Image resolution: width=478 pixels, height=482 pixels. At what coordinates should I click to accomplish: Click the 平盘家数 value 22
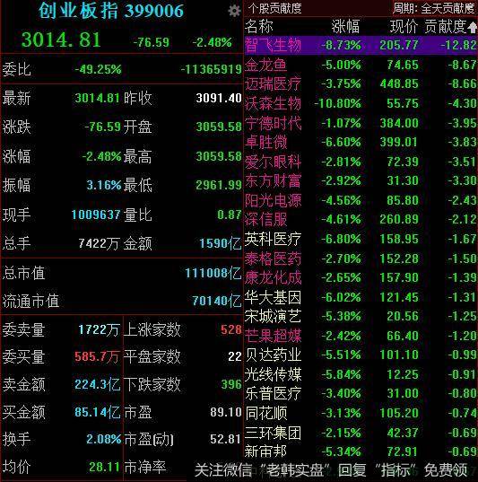pyautogui.click(x=235, y=356)
